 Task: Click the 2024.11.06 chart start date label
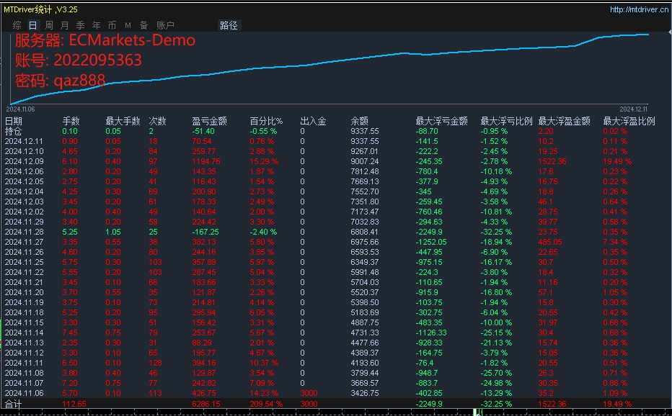point(21,109)
